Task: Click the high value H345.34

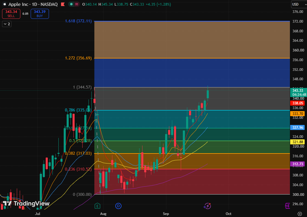Action: [106, 4]
